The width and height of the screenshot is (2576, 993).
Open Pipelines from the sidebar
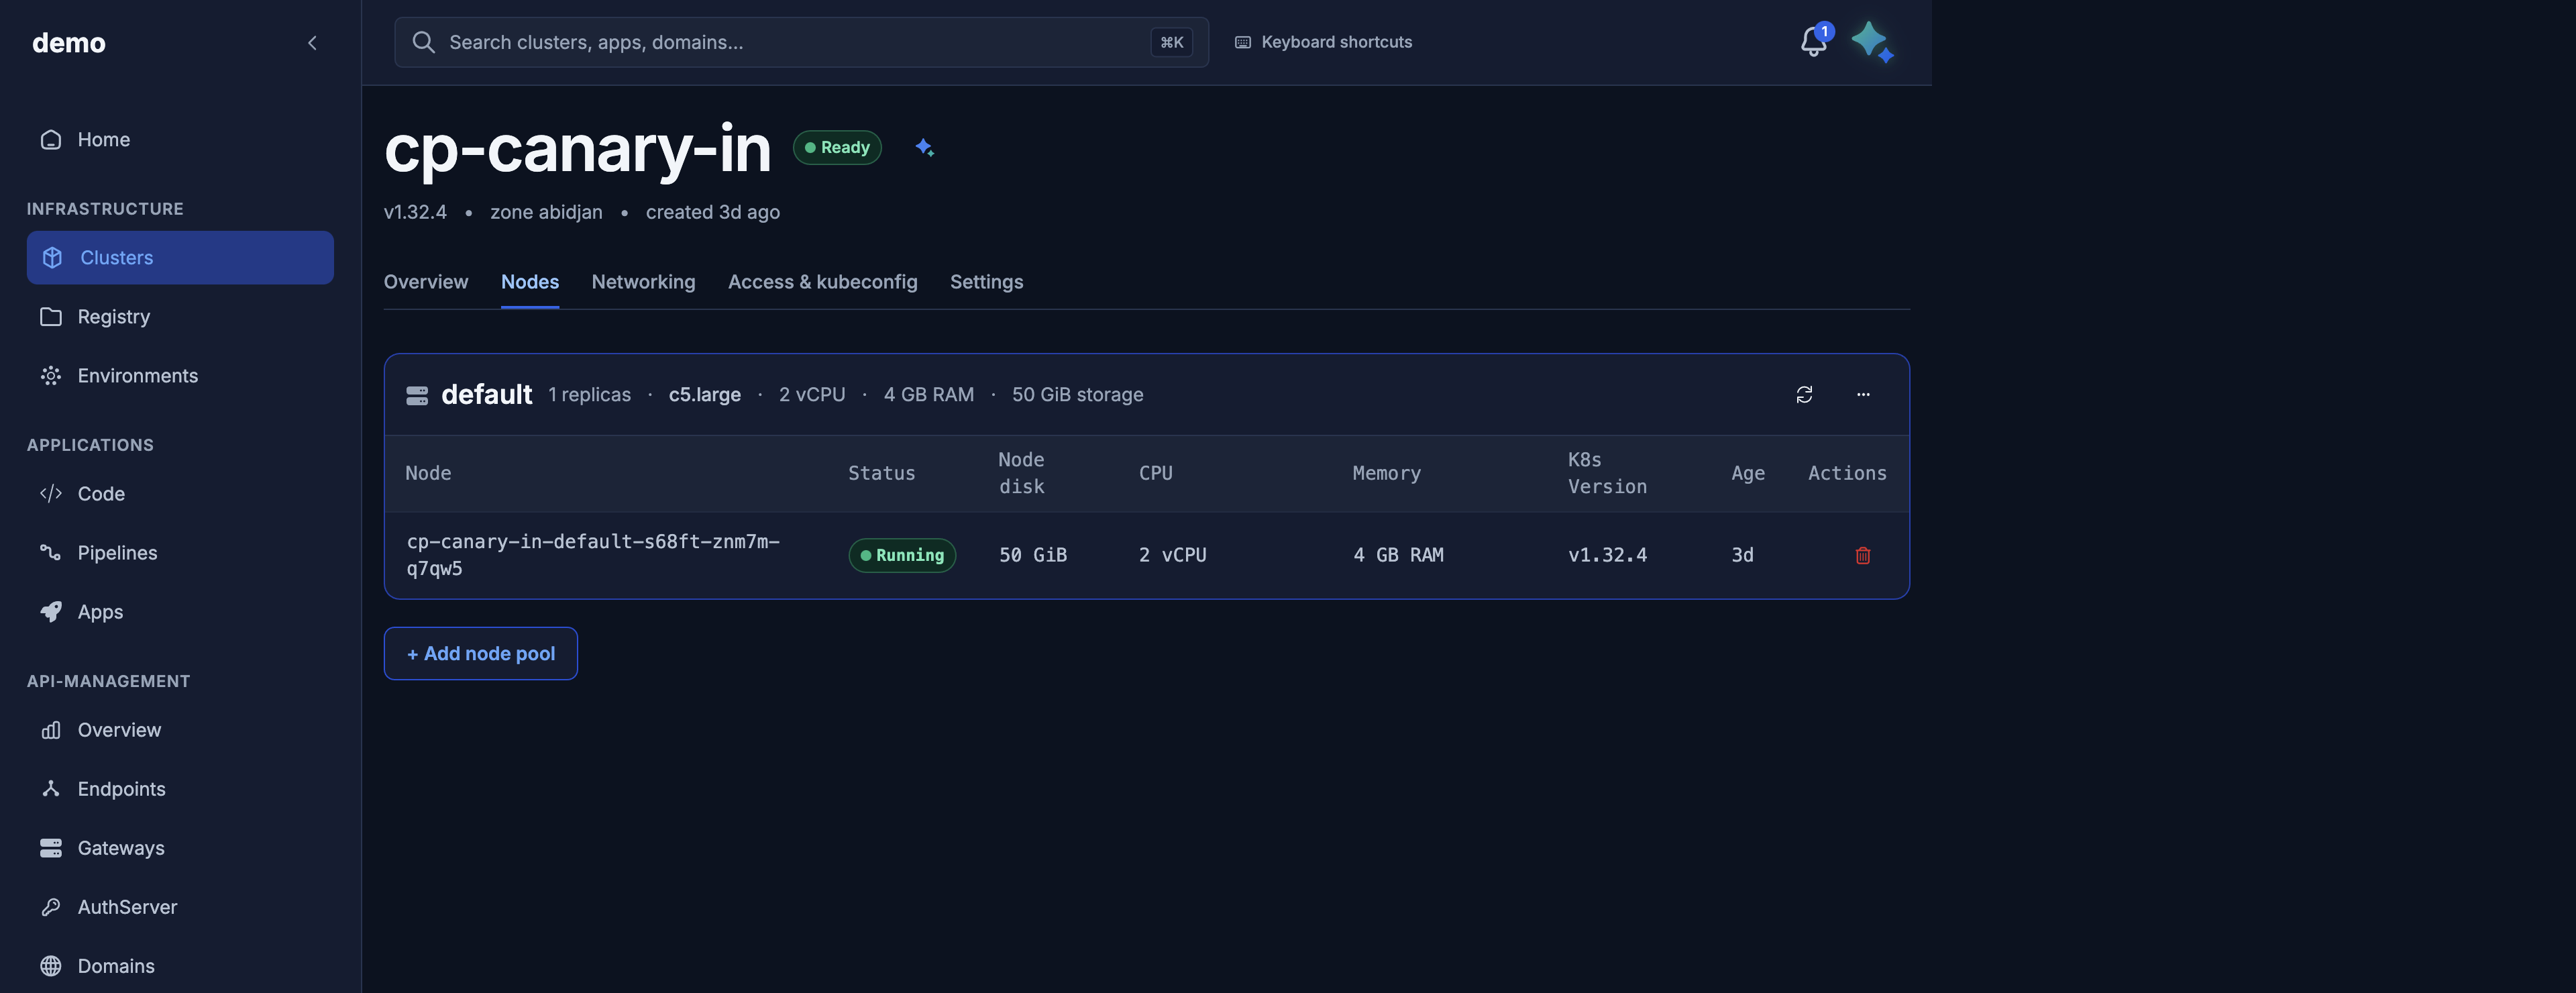(x=180, y=552)
